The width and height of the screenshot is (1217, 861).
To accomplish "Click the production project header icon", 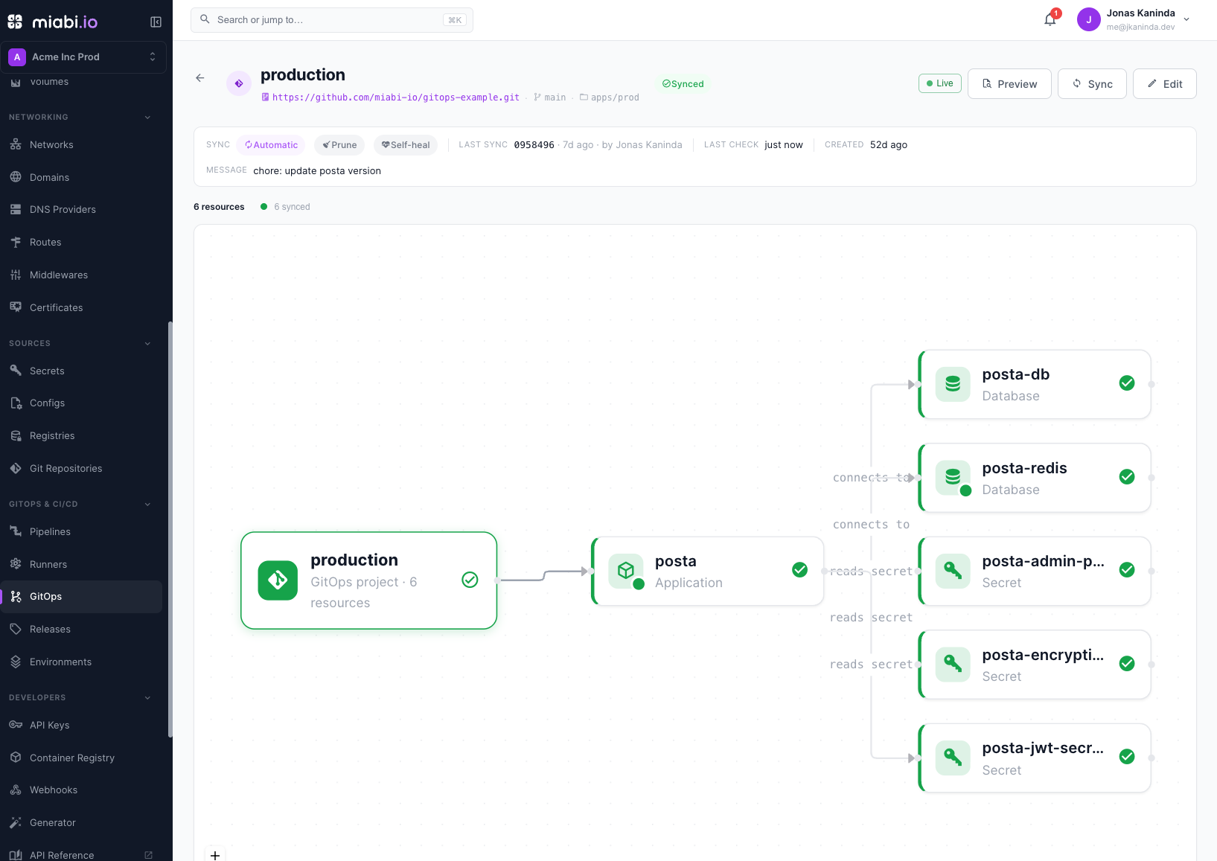I will [239, 83].
